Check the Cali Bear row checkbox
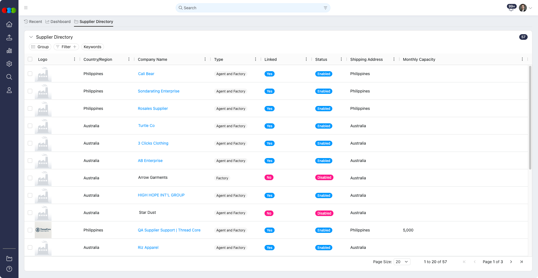538x278 pixels. (30, 74)
